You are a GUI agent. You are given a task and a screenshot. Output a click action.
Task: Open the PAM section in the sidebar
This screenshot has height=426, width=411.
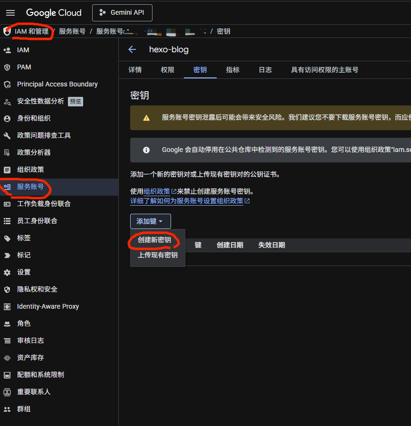click(x=23, y=67)
